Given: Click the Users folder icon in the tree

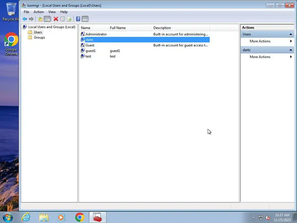Looking at the screenshot, I should click(x=30, y=32).
